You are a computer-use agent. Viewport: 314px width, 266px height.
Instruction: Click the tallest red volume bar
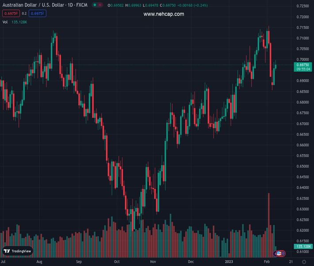coord(268,222)
